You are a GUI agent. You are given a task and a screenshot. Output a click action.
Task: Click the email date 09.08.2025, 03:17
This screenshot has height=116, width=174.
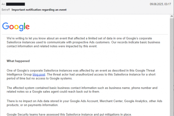(160, 4)
